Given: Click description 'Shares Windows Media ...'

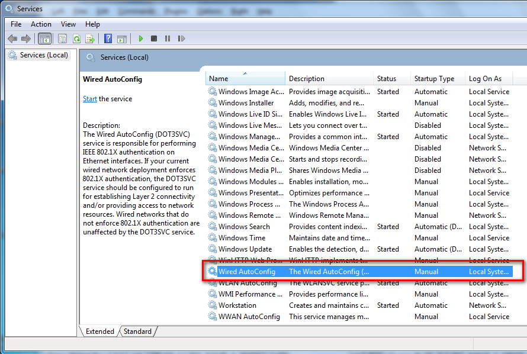Looking at the screenshot, I should point(329,170).
